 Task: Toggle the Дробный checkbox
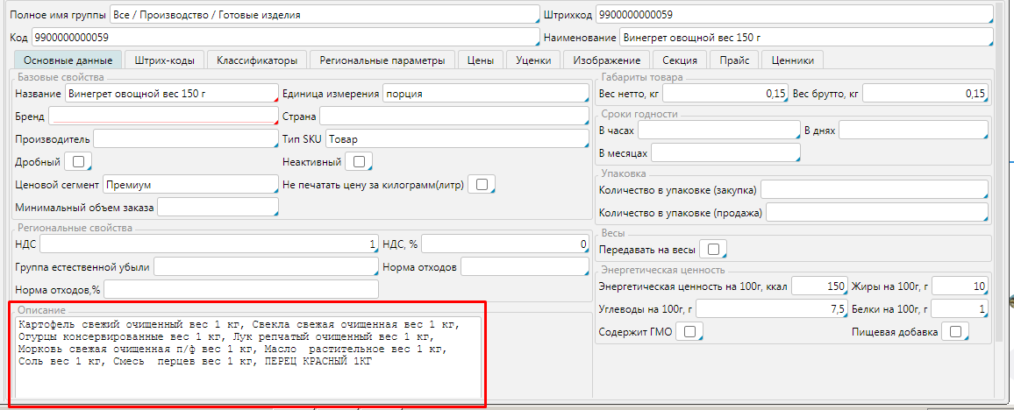click(x=78, y=162)
